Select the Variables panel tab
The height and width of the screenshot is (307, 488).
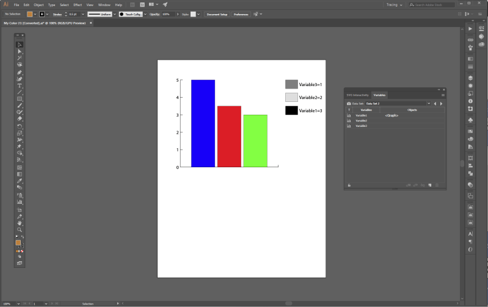[379, 95]
